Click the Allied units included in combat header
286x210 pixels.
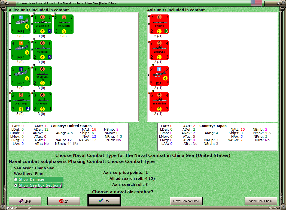[39, 10]
